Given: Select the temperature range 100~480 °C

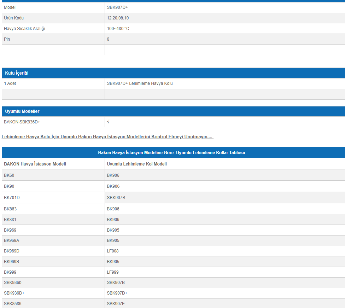Looking at the screenshot, I should [118, 29].
